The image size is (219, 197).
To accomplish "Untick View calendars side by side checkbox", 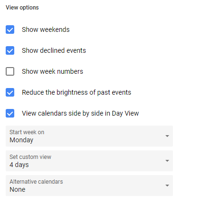I will coord(10,113).
